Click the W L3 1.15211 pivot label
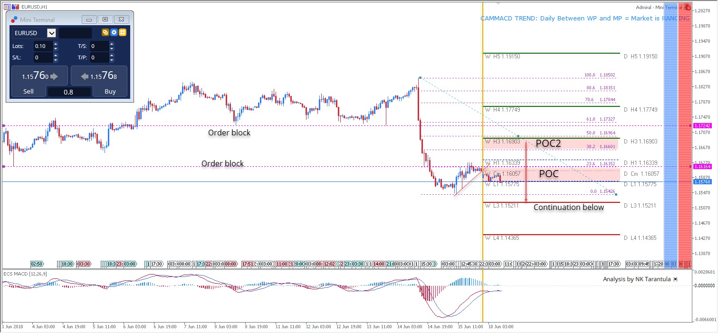This screenshot has height=333, width=718. click(502, 206)
